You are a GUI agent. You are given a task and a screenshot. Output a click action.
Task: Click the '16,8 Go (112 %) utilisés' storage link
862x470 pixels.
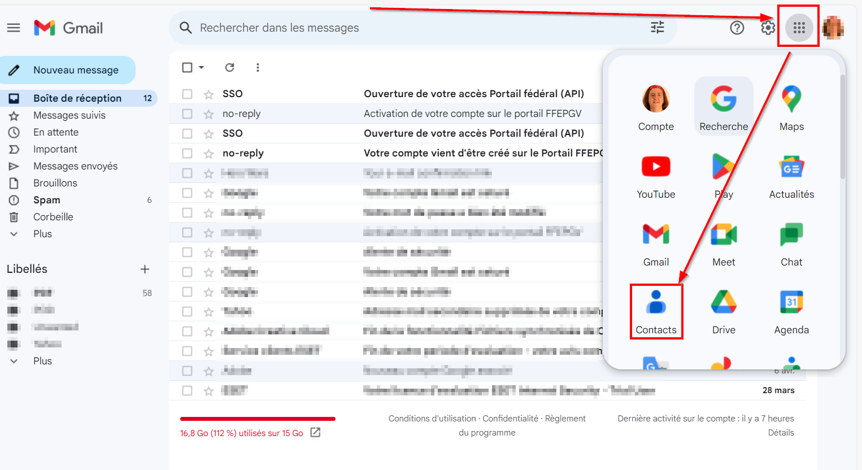242,433
